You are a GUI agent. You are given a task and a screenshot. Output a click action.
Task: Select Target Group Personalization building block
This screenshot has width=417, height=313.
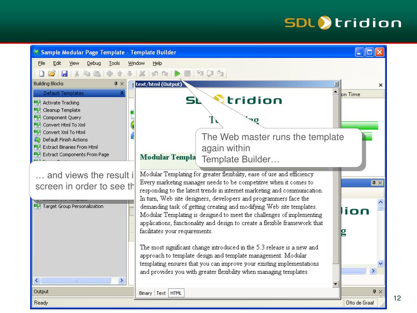click(73, 206)
